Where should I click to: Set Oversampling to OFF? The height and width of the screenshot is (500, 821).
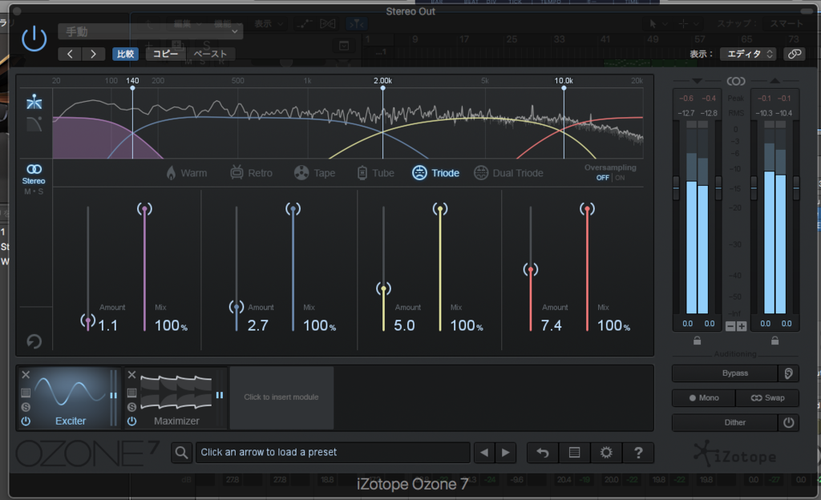(603, 178)
